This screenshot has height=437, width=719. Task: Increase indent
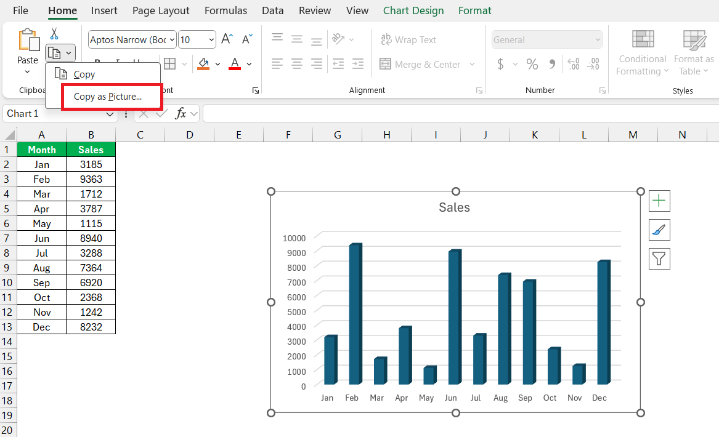(358, 63)
